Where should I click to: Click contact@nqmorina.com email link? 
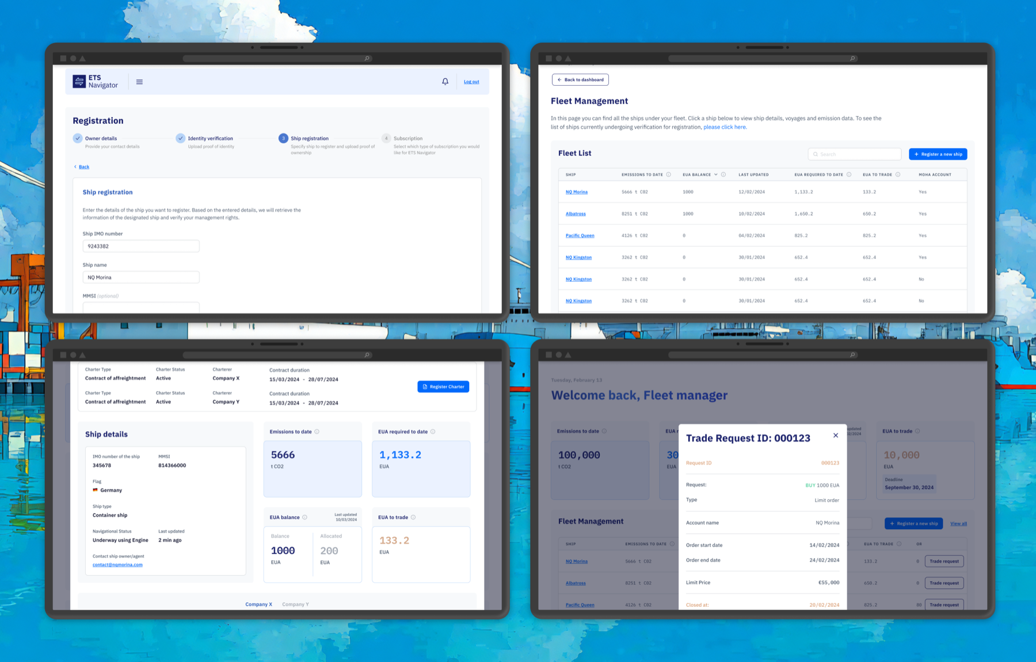point(117,565)
